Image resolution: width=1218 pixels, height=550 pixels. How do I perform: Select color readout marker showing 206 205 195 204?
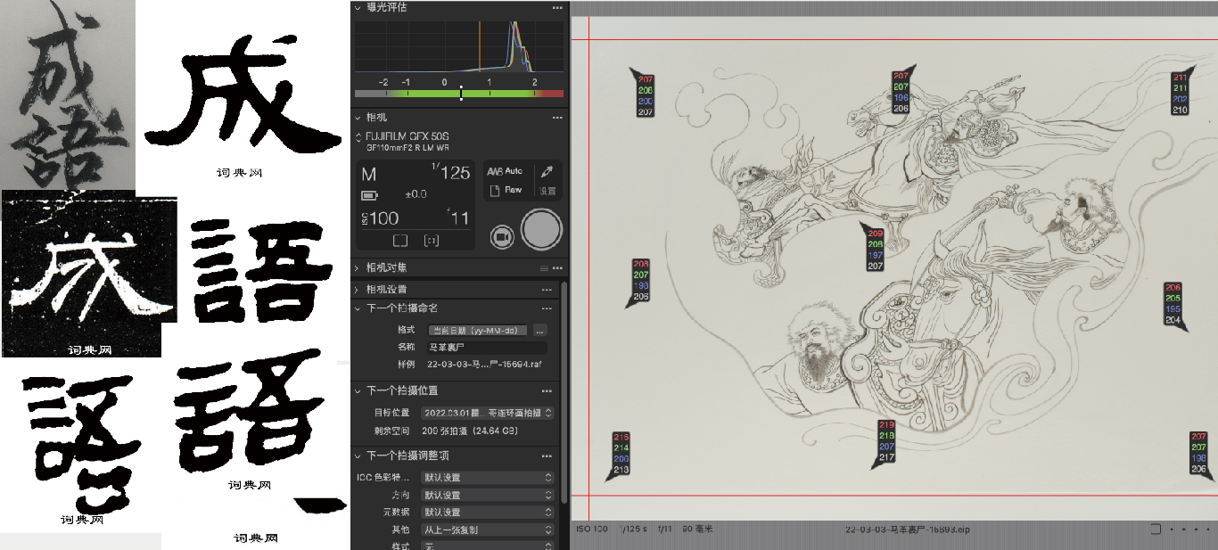(x=1173, y=304)
